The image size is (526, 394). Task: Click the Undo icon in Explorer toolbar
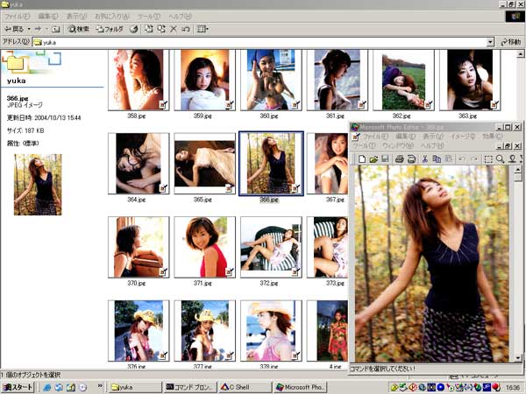(x=186, y=29)
